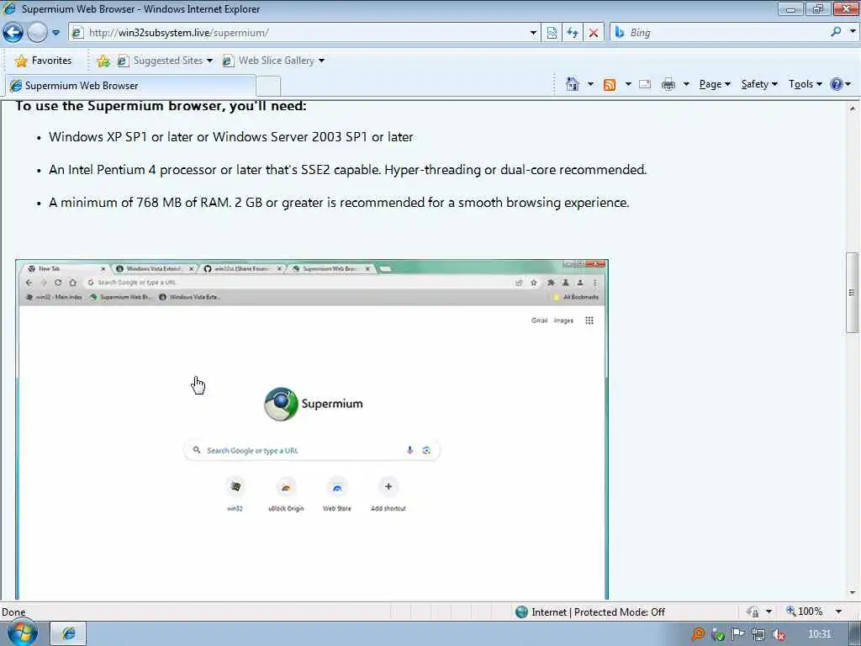Click the Supermium screenshot image on the page

pyautogui.click(x=312, y=430)
